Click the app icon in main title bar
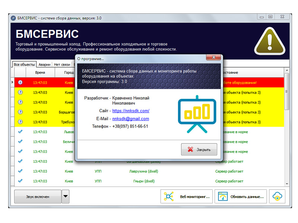This screenshot has height=223, width=298. coord(13,18)
